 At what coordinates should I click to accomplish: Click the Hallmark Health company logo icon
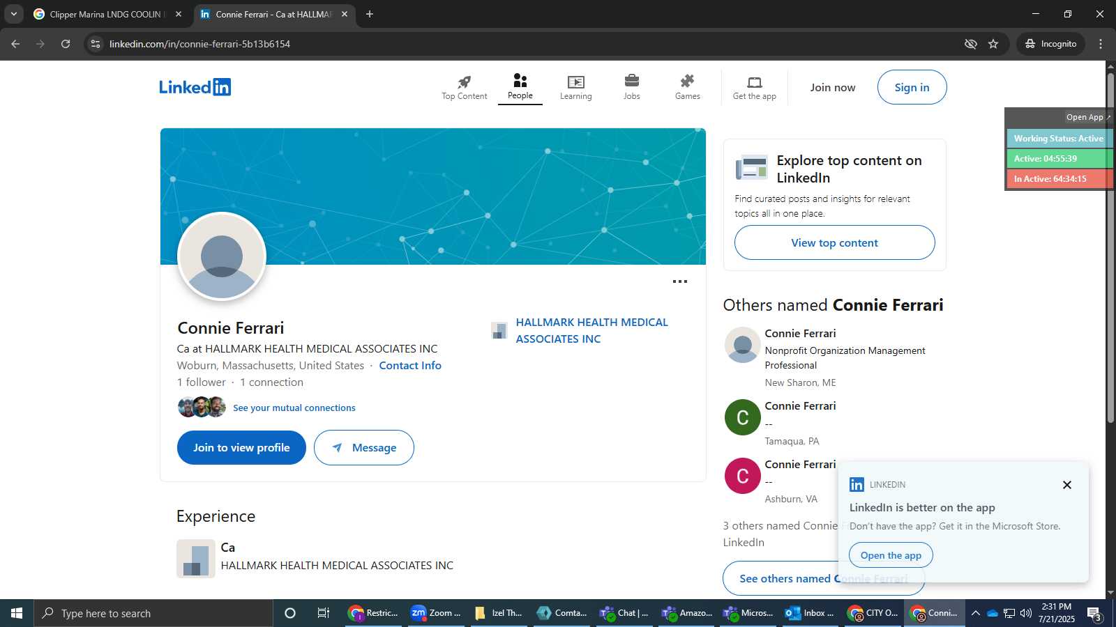pyautogui.click(x=499, y=330)
